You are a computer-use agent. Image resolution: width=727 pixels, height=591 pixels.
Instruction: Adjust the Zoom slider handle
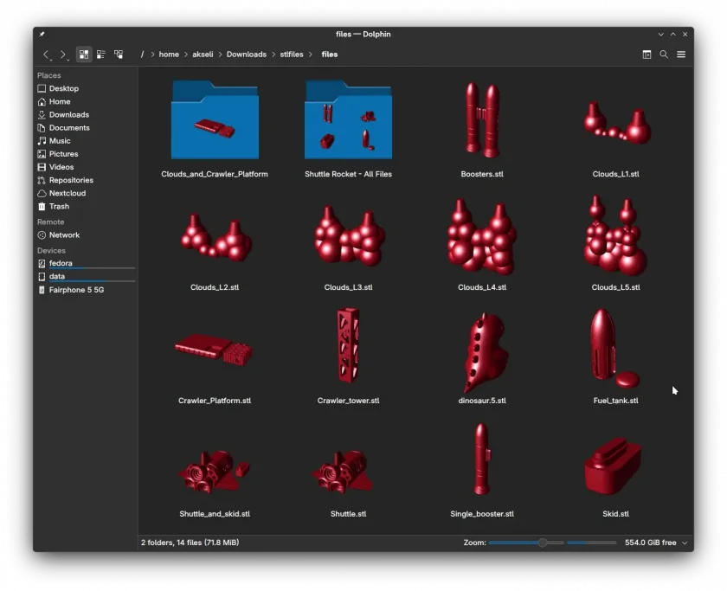[x=543, y=543]
